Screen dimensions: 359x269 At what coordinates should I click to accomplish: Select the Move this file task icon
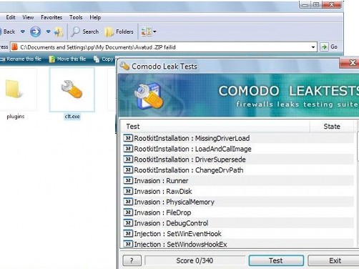click(51, 59)
